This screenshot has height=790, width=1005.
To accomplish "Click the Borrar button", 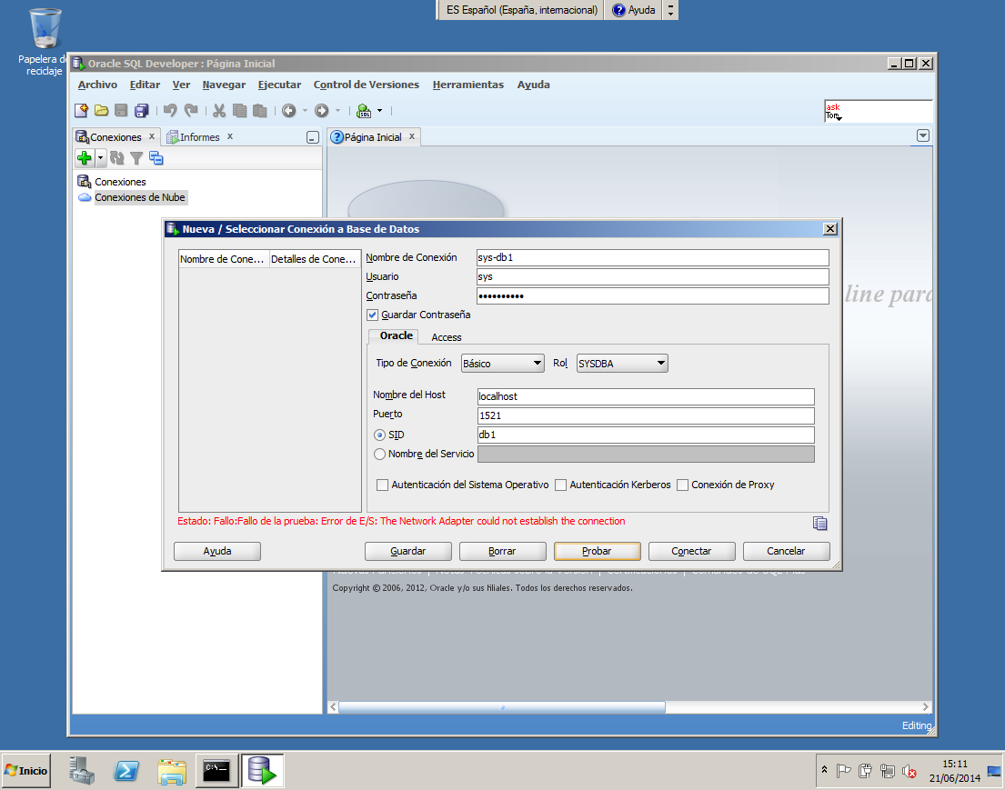I will click(x=502, y=551).
